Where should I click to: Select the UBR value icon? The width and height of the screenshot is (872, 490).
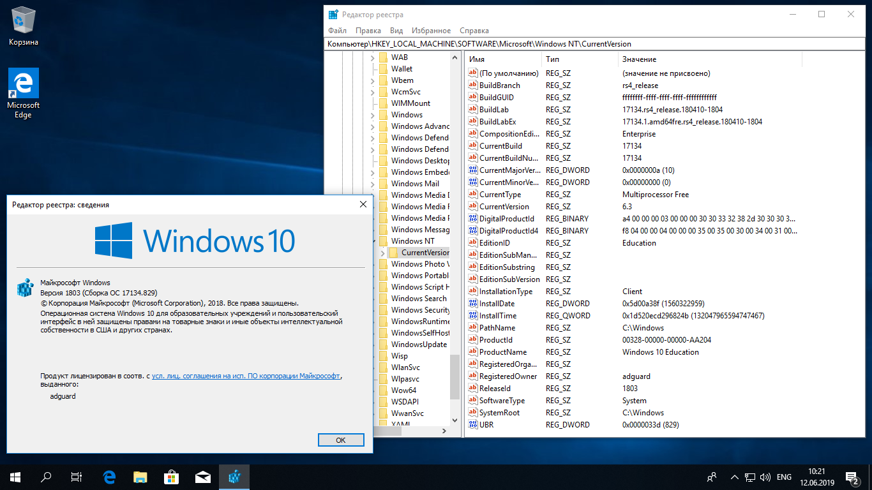point(473,424)
